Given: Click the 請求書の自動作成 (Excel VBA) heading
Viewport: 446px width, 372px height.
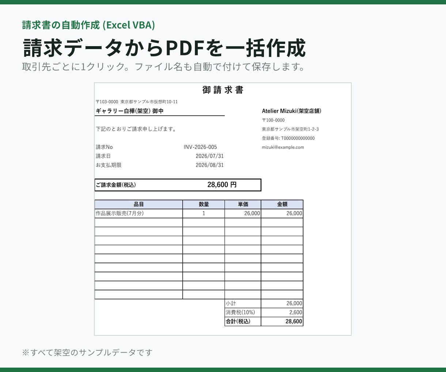Looking at the screenshot, I should (88, 25).
